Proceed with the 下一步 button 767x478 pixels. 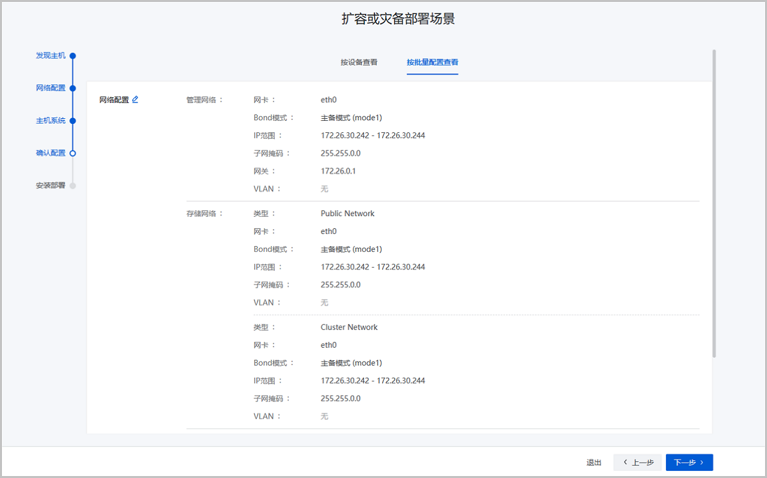(689, 463)
